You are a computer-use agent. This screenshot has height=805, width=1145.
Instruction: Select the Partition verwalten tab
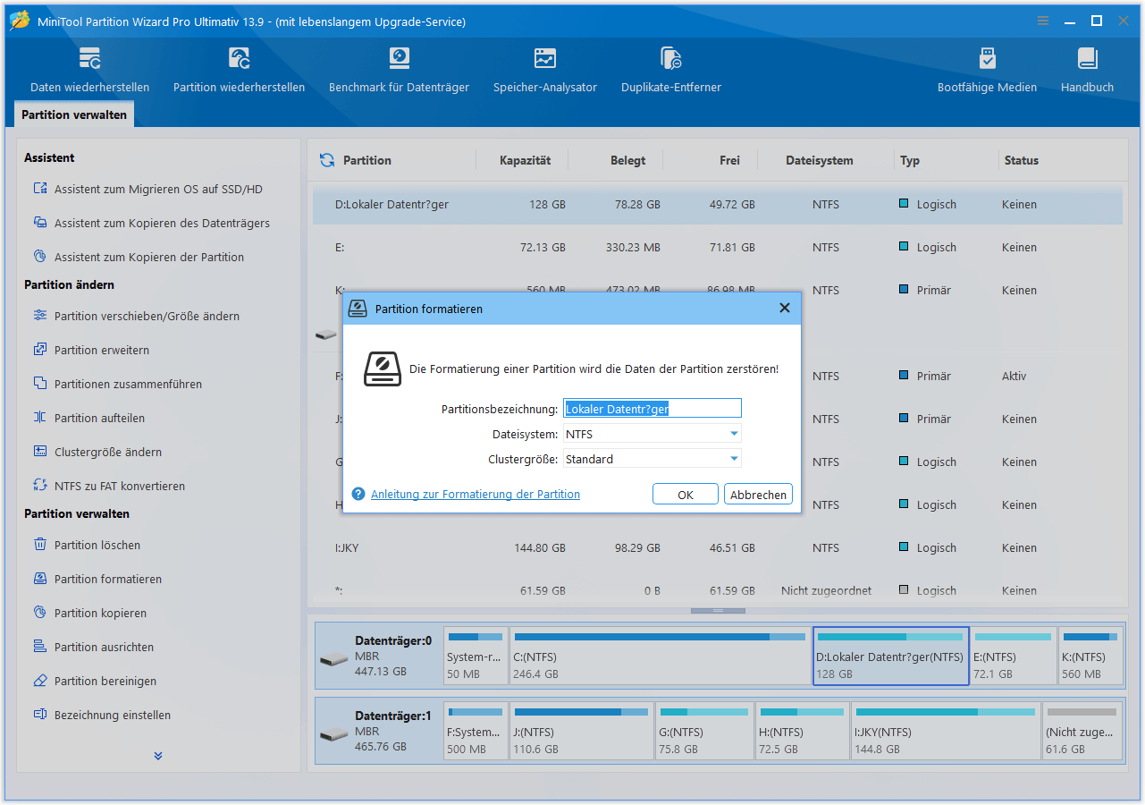pos(74,114)
